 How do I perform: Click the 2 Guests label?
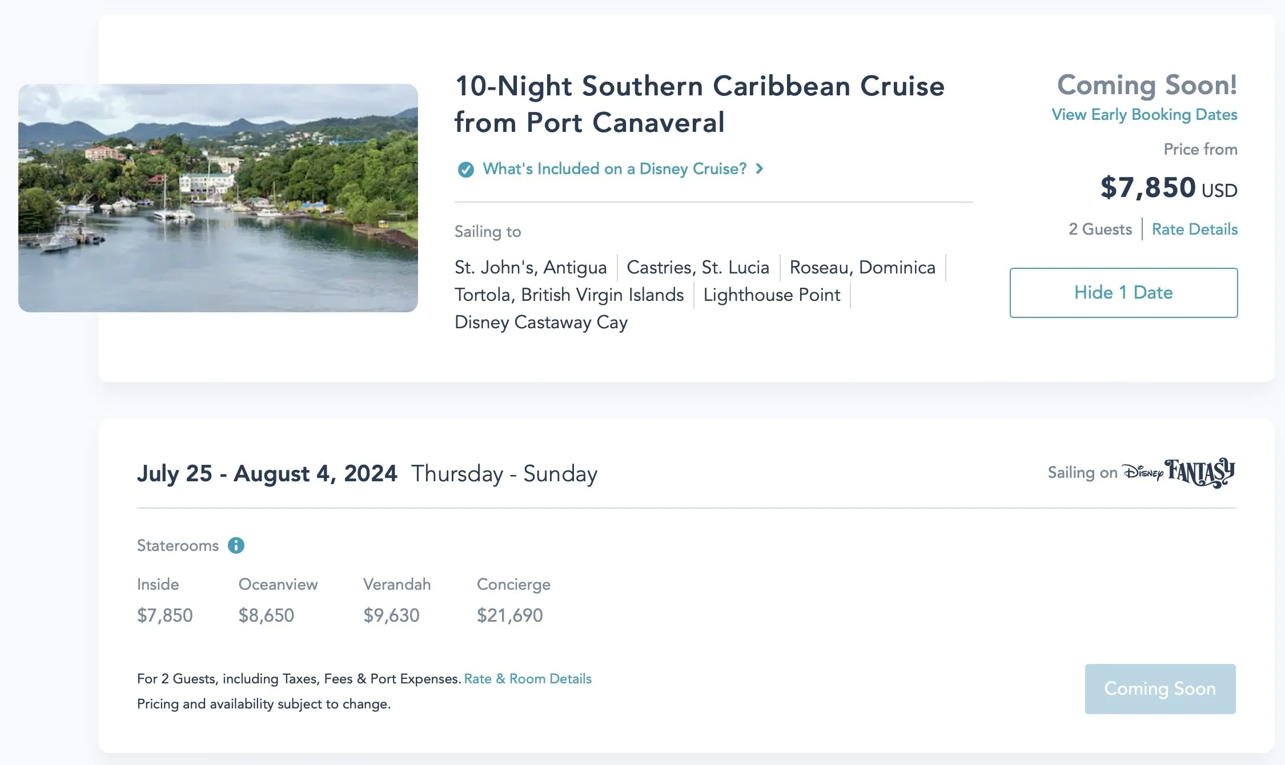(1100, 230)
